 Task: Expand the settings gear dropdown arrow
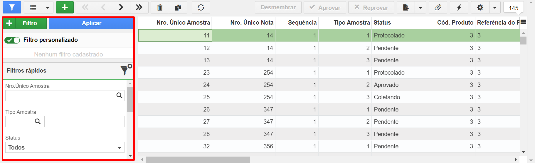point(495,8)
